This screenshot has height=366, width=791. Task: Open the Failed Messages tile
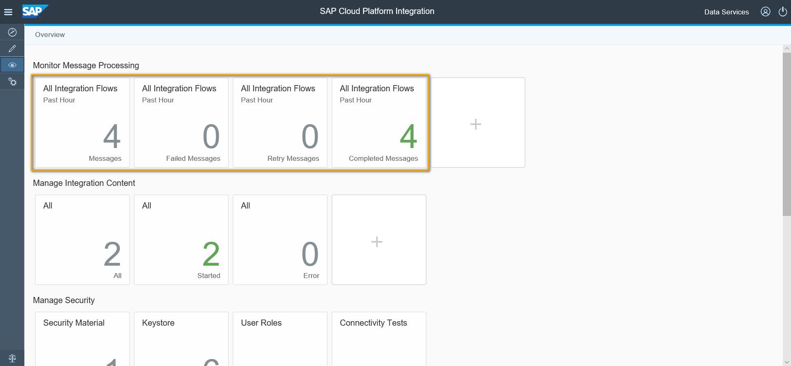tap(181, 123)
